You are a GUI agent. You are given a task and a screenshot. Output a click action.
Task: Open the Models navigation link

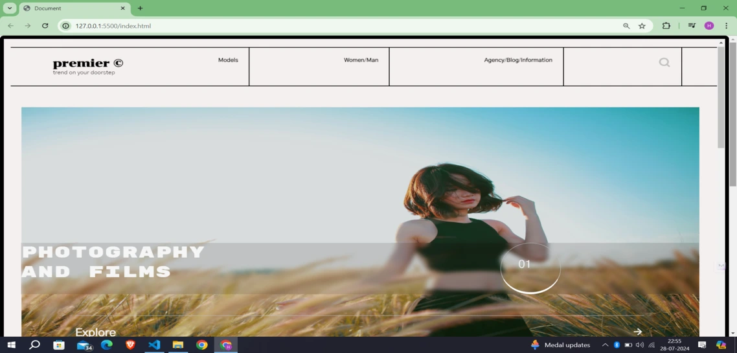coord(228,60)
